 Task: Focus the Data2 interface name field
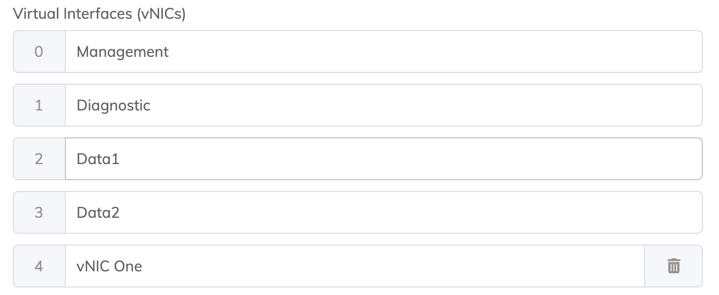tap(383, 212)
